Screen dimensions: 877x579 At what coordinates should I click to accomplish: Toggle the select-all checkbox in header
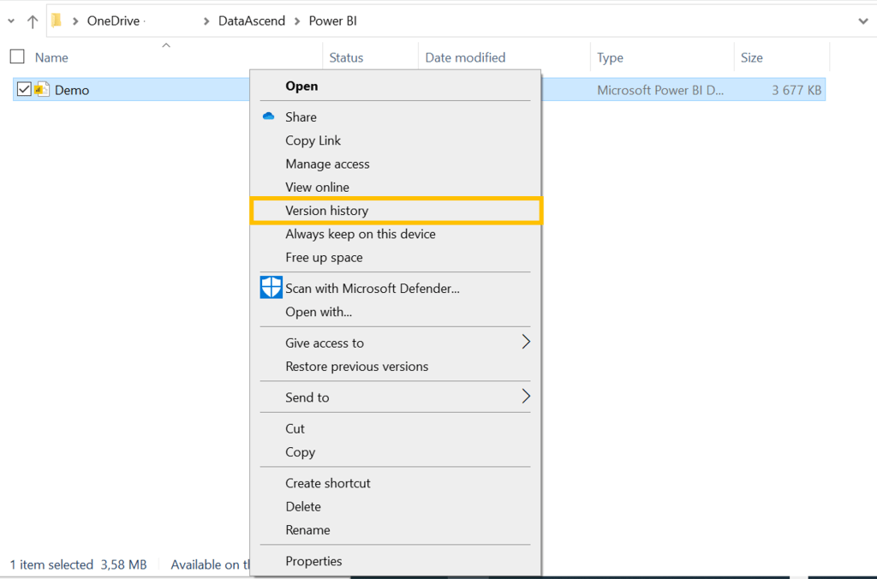pos(17,57)
